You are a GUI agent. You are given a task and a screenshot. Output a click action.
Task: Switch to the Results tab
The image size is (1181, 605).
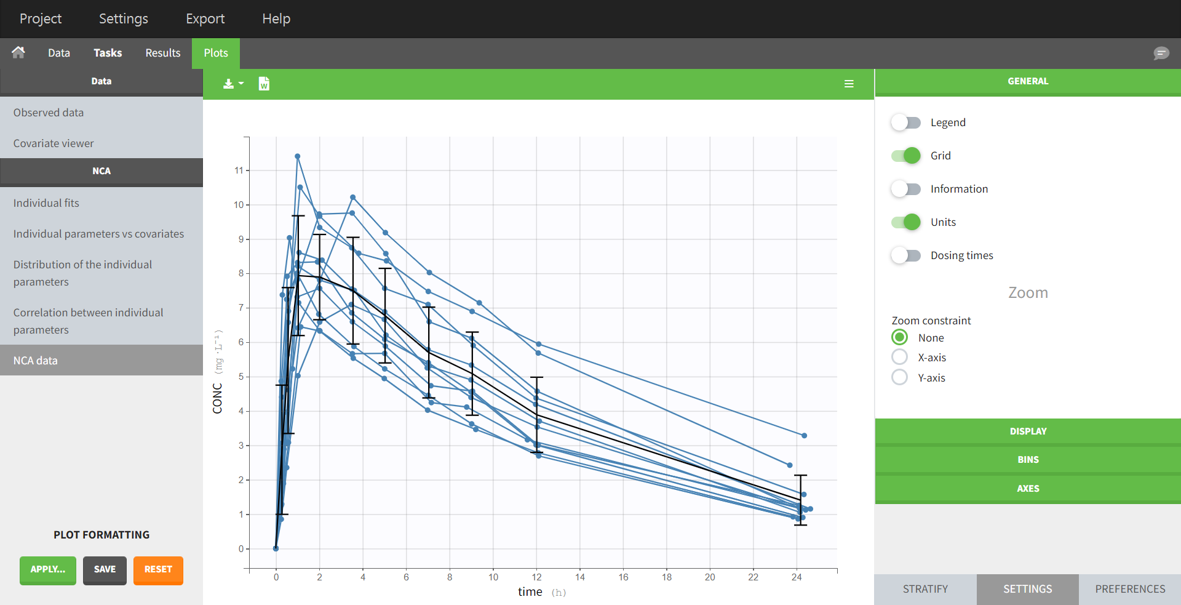(163, 53)
